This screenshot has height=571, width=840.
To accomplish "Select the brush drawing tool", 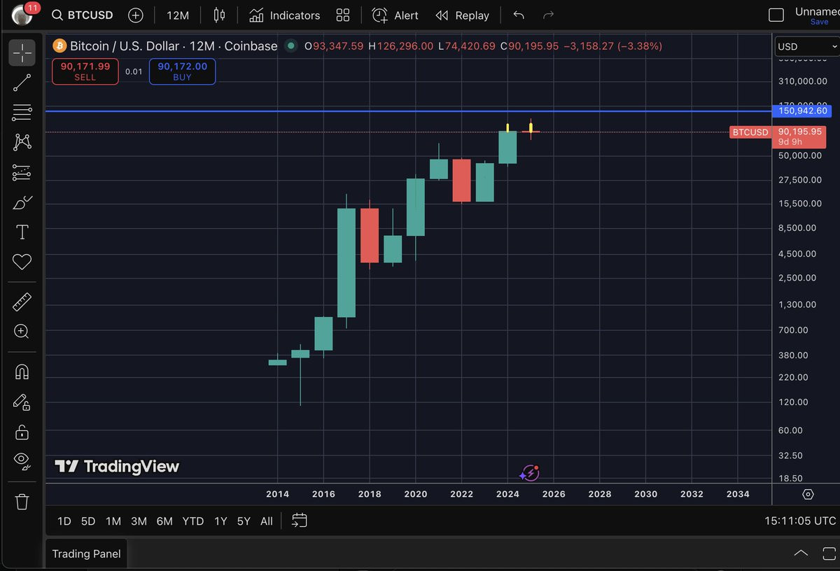I will pos(22,202).
